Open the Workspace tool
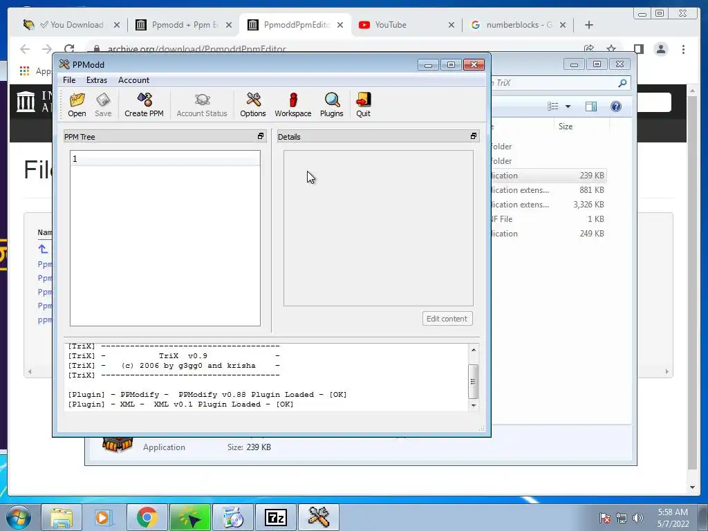Image resolution: width=708 pixels, height=531 pixels. [293, 105]
